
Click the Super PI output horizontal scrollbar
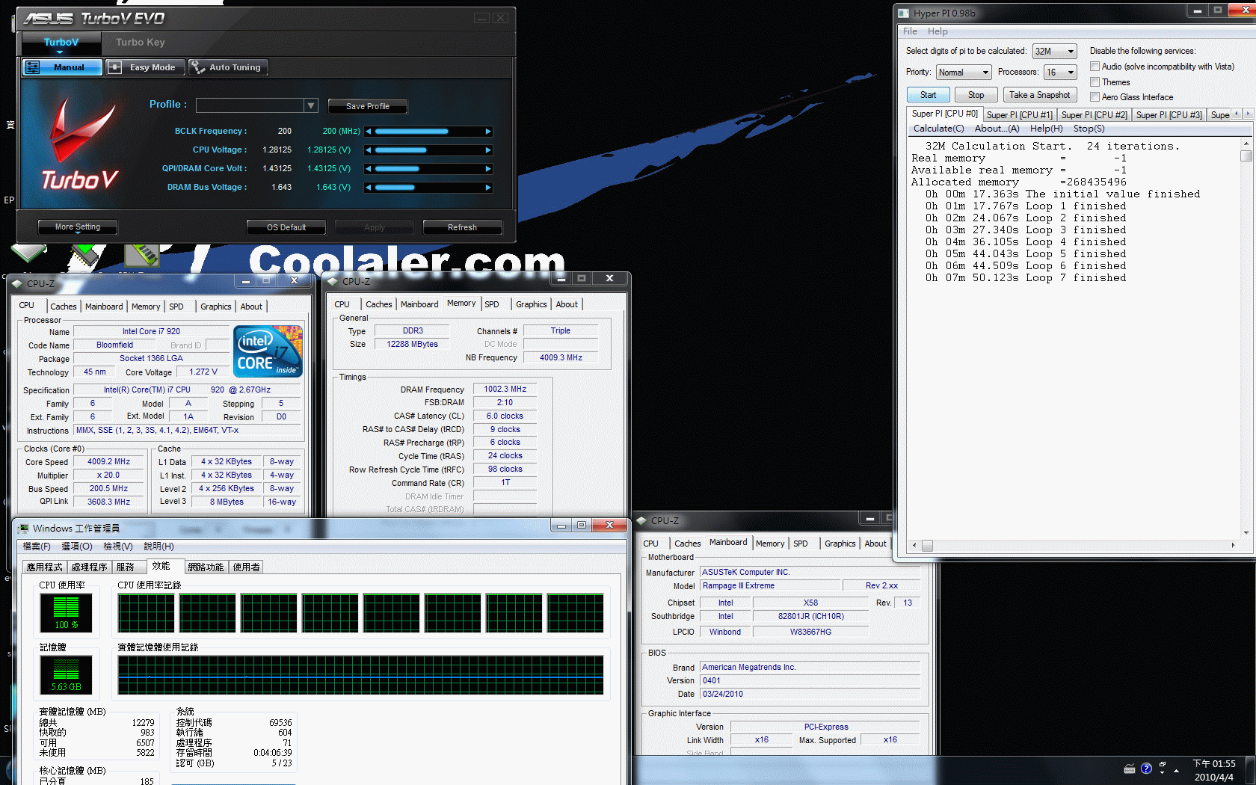1073,546
